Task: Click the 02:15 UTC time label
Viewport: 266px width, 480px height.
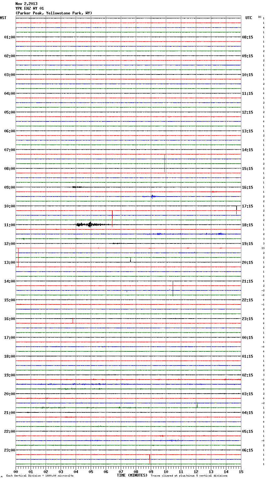Action: (x=248, y=375)
